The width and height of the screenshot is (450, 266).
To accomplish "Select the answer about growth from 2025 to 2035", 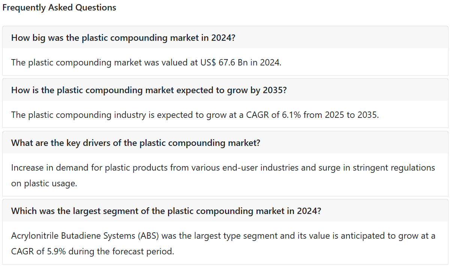I will tap(195, 114).
